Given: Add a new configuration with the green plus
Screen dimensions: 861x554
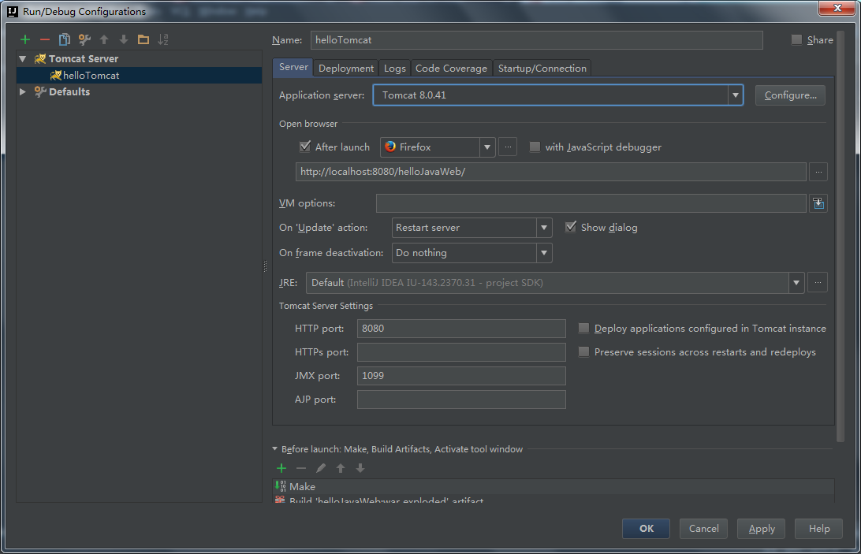Looking at the screenshot, I should coord(25,39).
